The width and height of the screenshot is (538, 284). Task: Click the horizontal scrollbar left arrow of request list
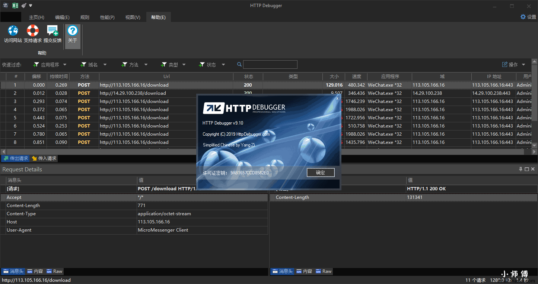[4, 152]
